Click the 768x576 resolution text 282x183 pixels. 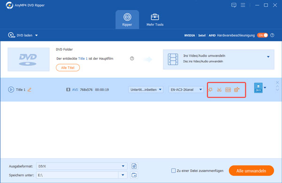pyautogui.click(x=86, y=89)
